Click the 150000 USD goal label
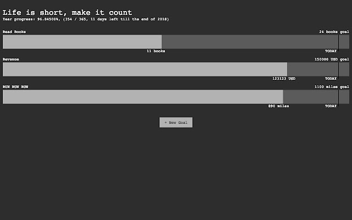 pos(332,59)
